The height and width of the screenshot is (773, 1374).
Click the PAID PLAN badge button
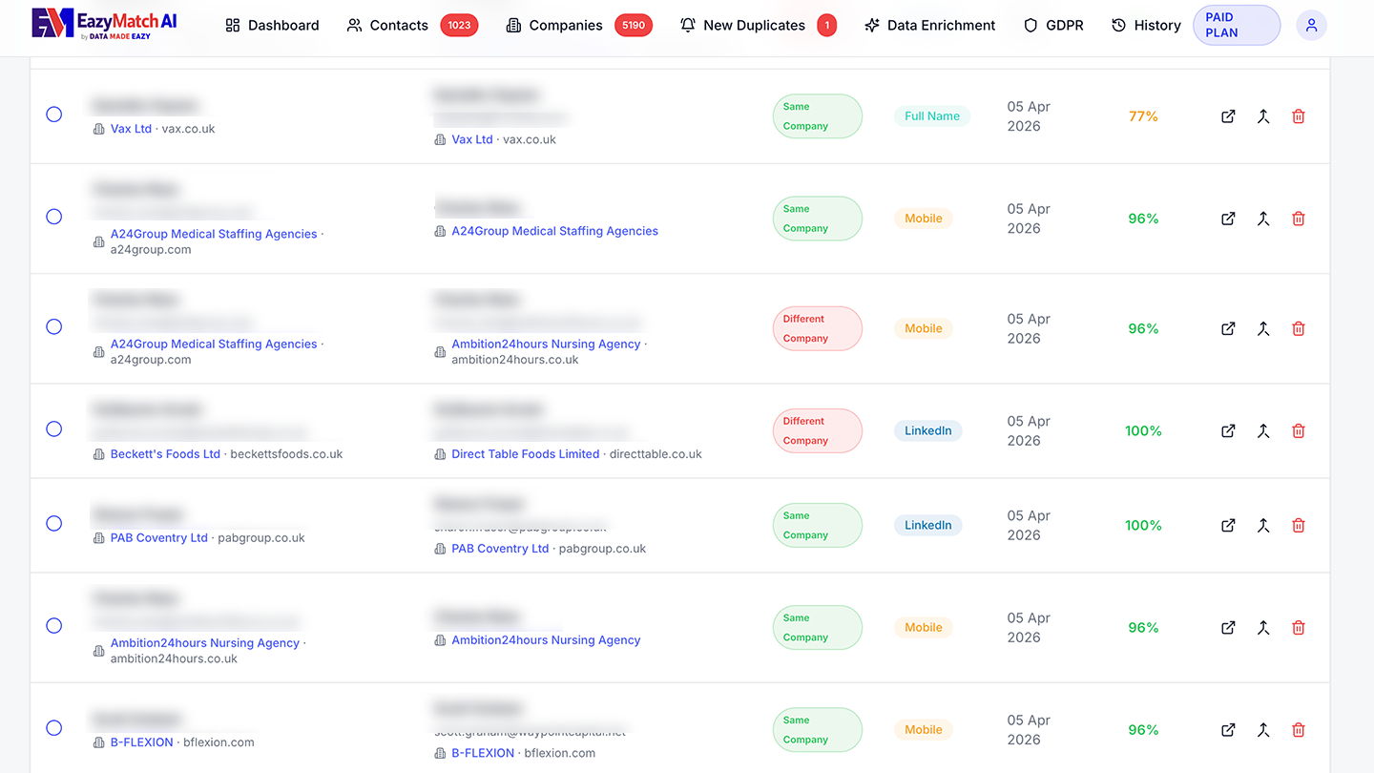(1237, 26)
